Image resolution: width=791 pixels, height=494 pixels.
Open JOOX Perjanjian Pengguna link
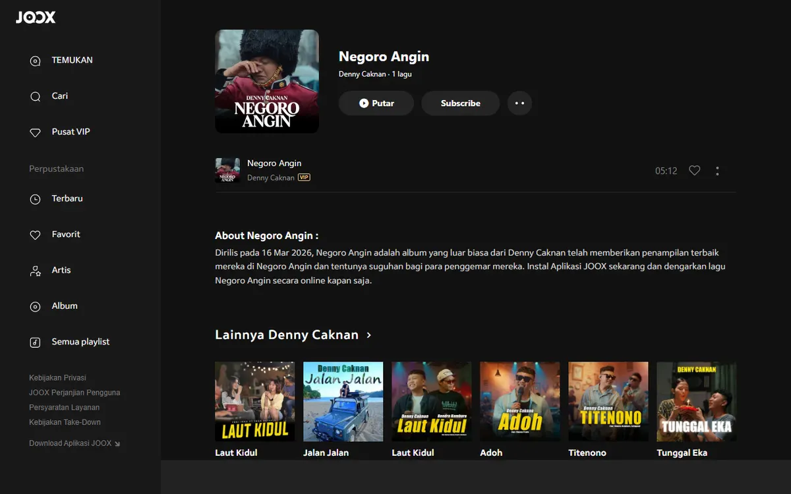(x=74, y=393)
